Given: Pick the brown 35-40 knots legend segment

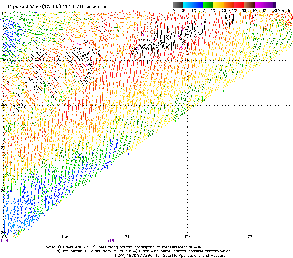Looking at the screenshot, I should point(249,5).
